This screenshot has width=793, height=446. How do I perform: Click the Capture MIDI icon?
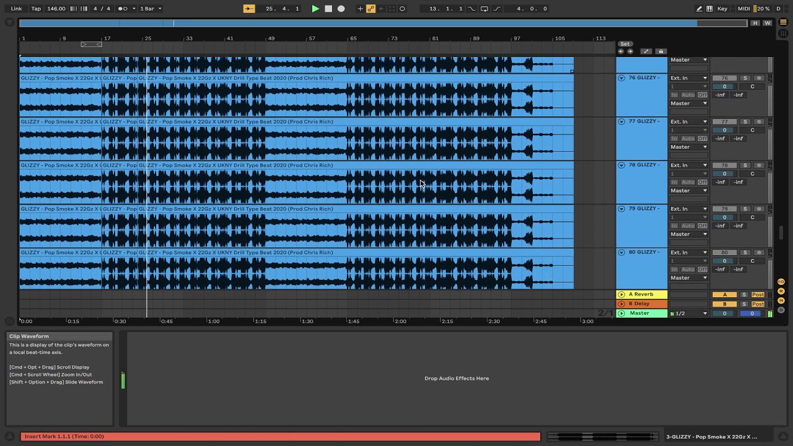click(x=392, y=9)
